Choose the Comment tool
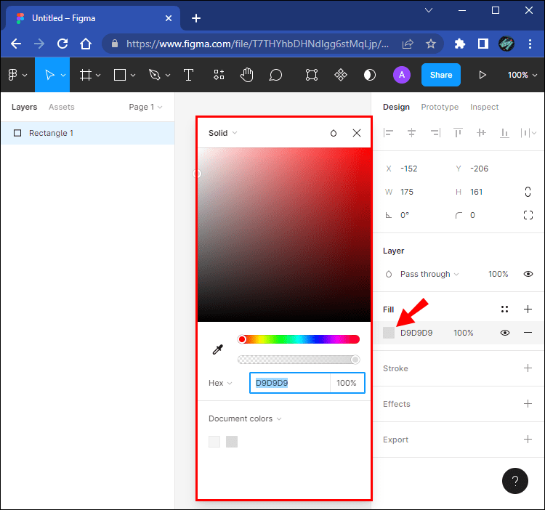This screenshot has height=510, width=545. click(275, 75)
